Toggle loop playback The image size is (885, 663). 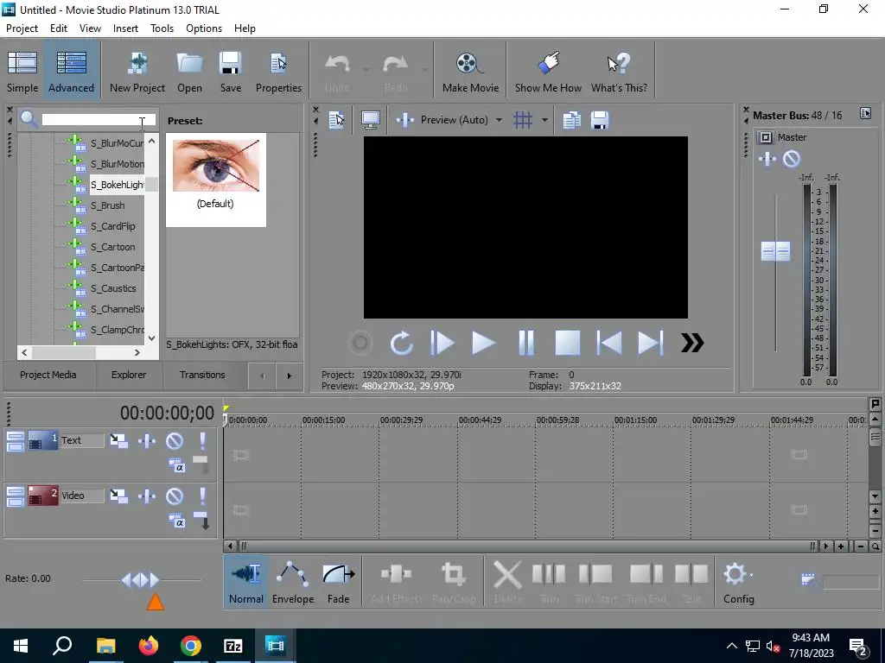[x=401, y=343]
